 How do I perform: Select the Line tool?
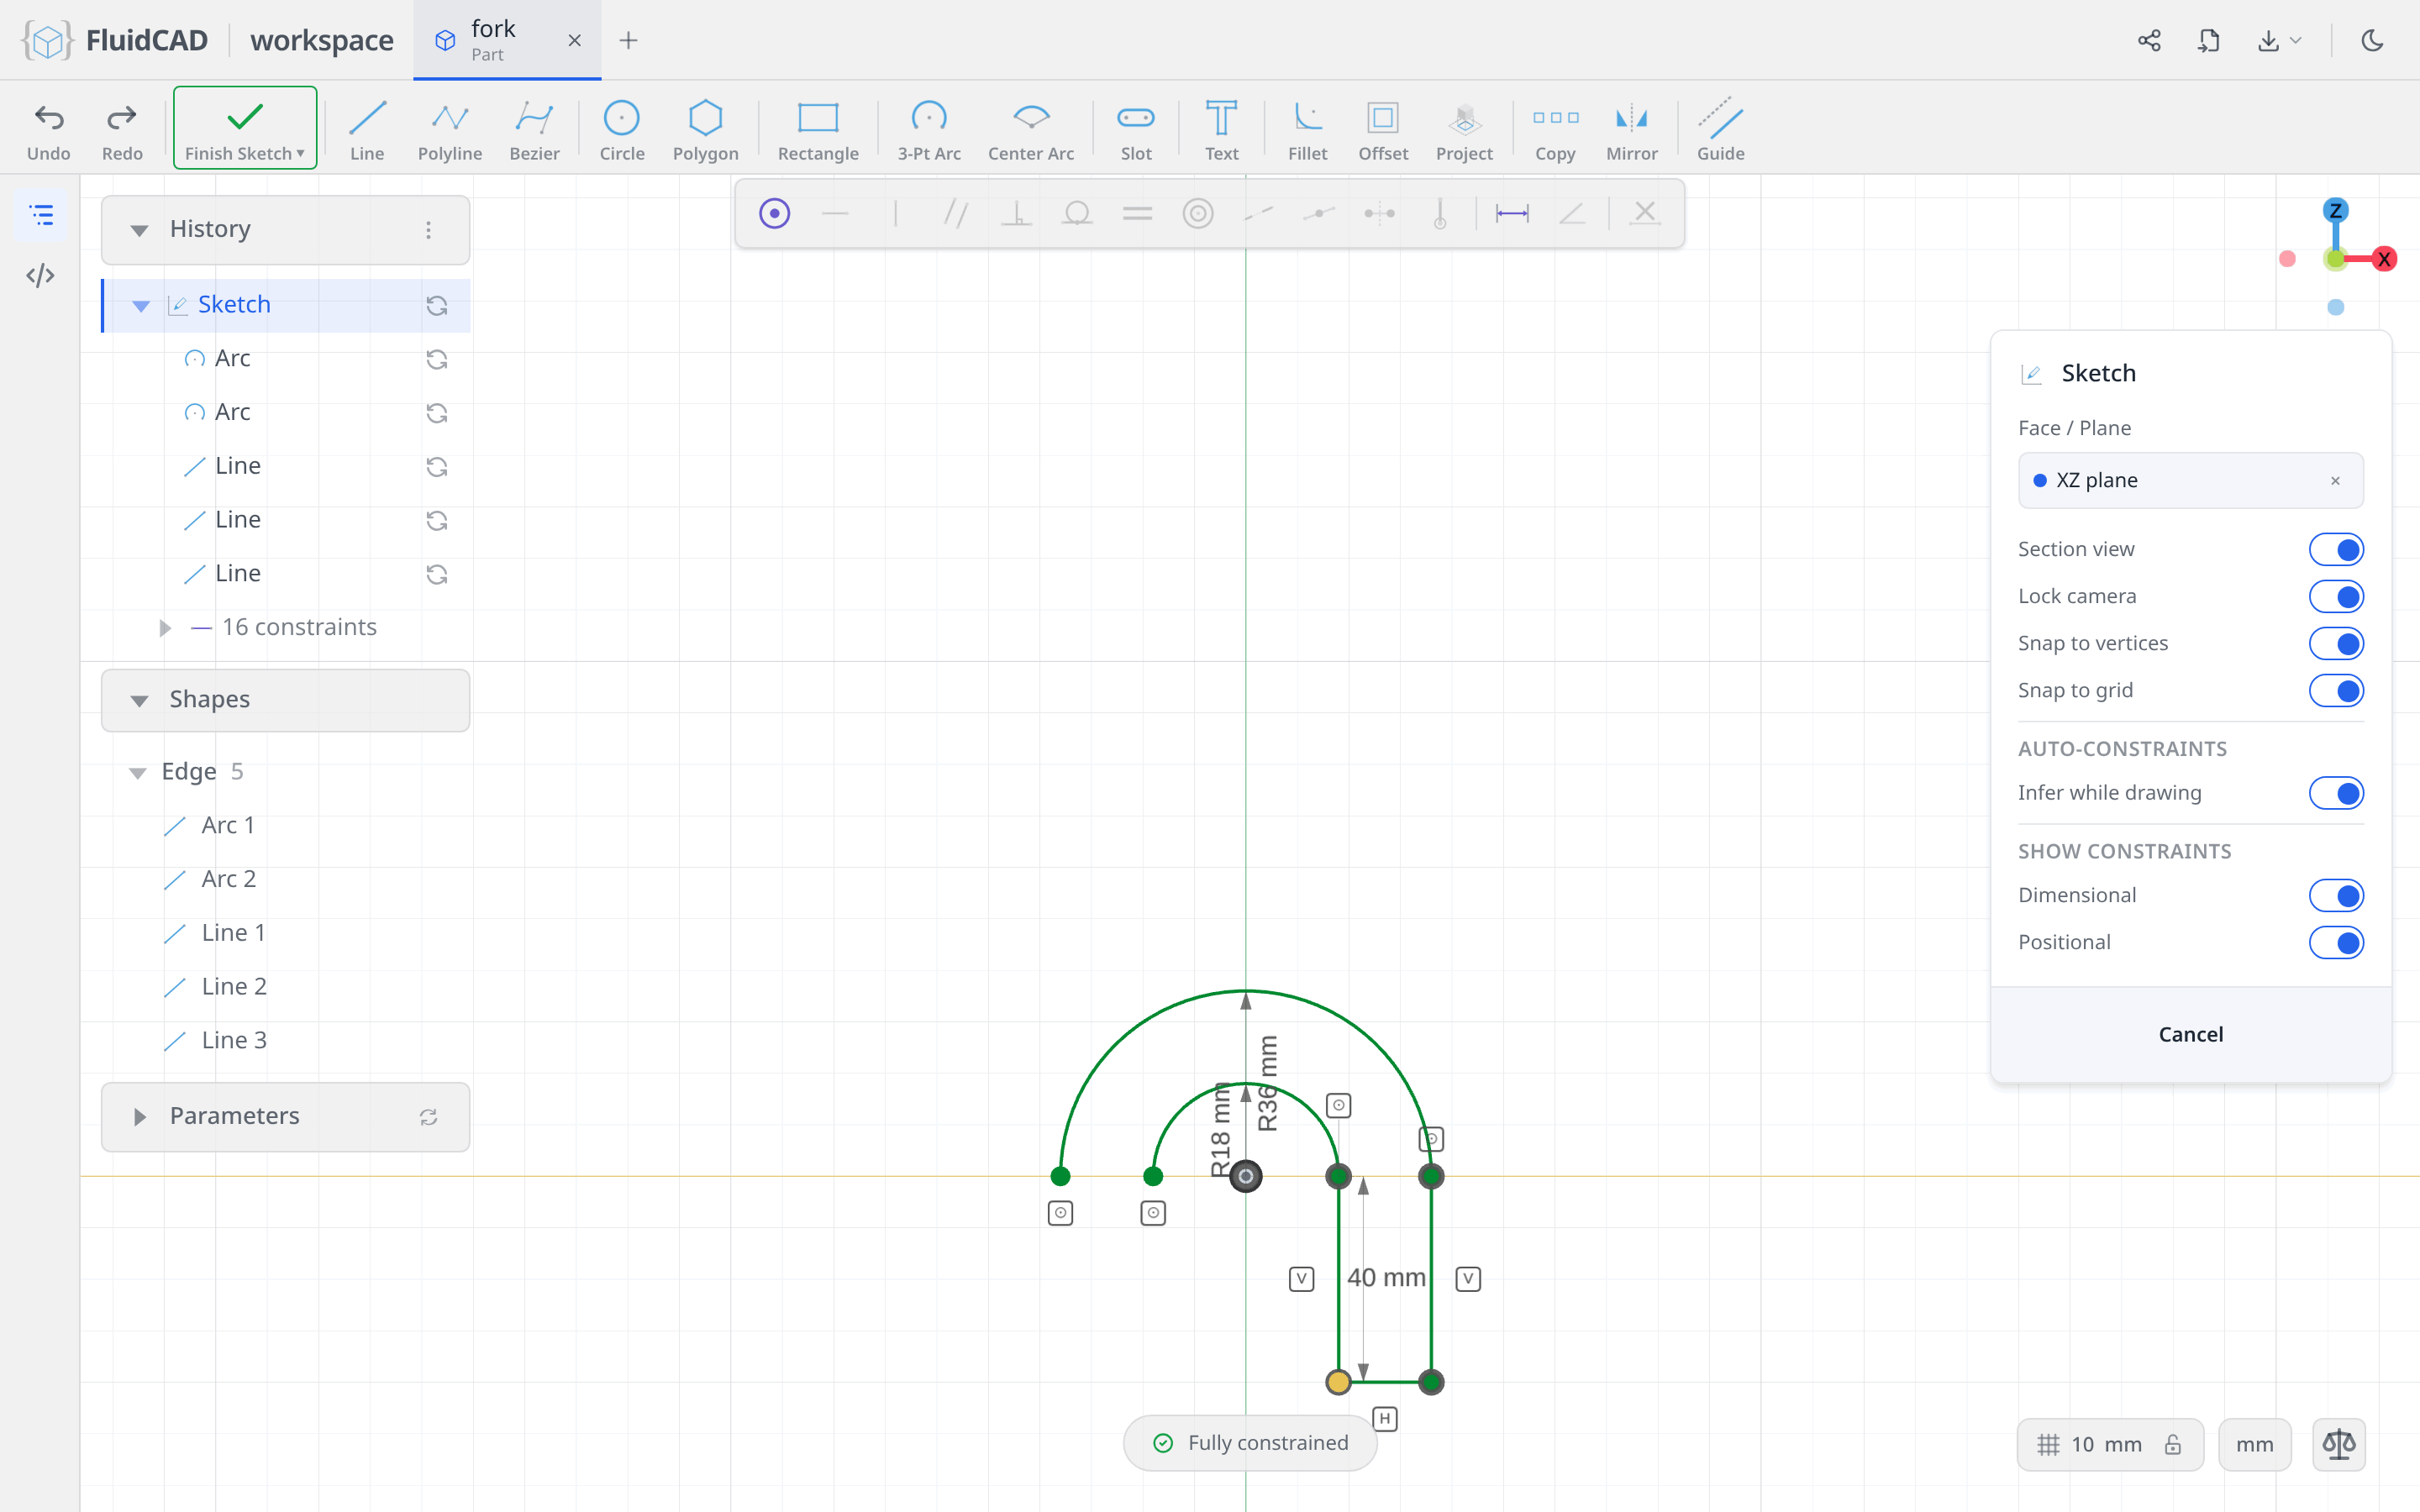tap(367, 129)
